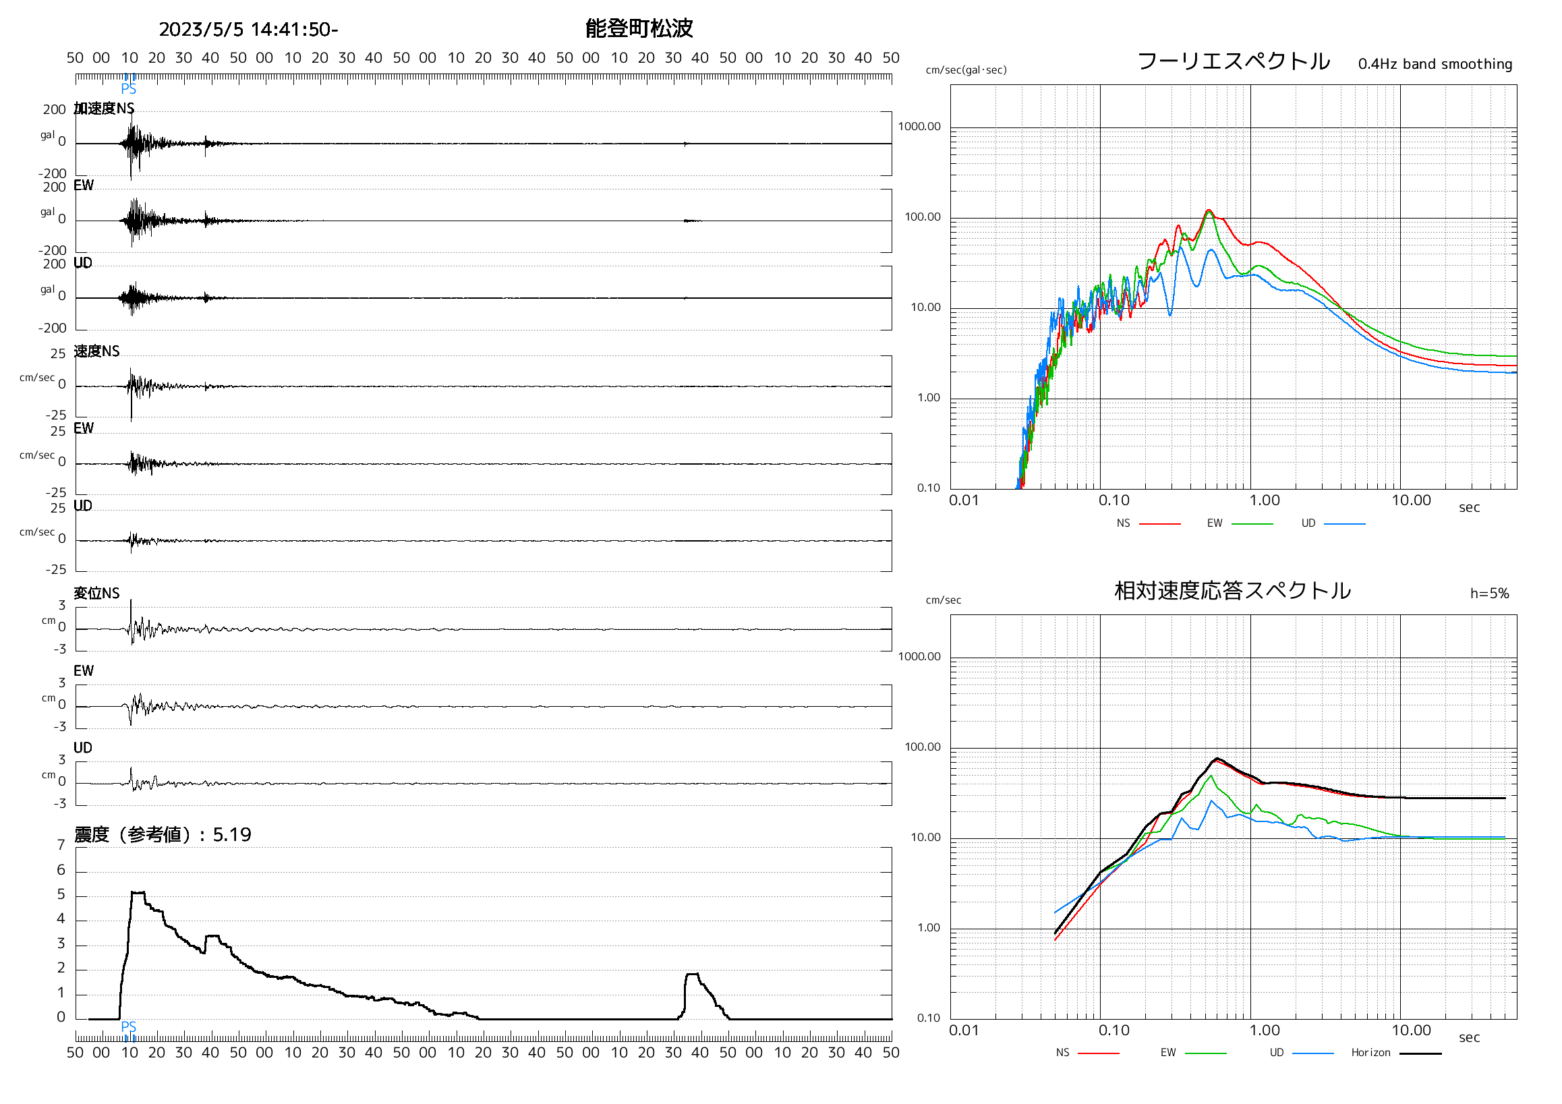Screen dimensions: 1562x1104
Task: Click the 0.01 axis label on response chart
Action: [x=963, y=1030]
